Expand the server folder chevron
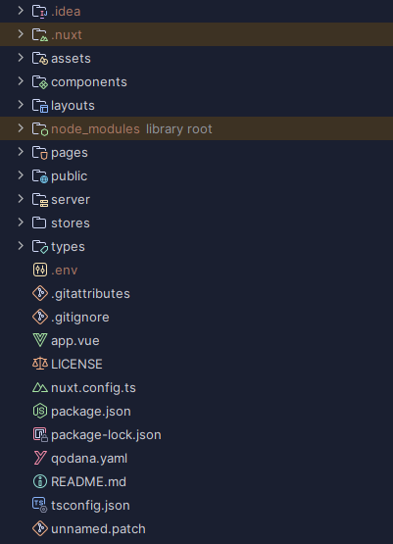Viewport: 393px width, 544px height. pyautogui.click(x=21, y=199)
